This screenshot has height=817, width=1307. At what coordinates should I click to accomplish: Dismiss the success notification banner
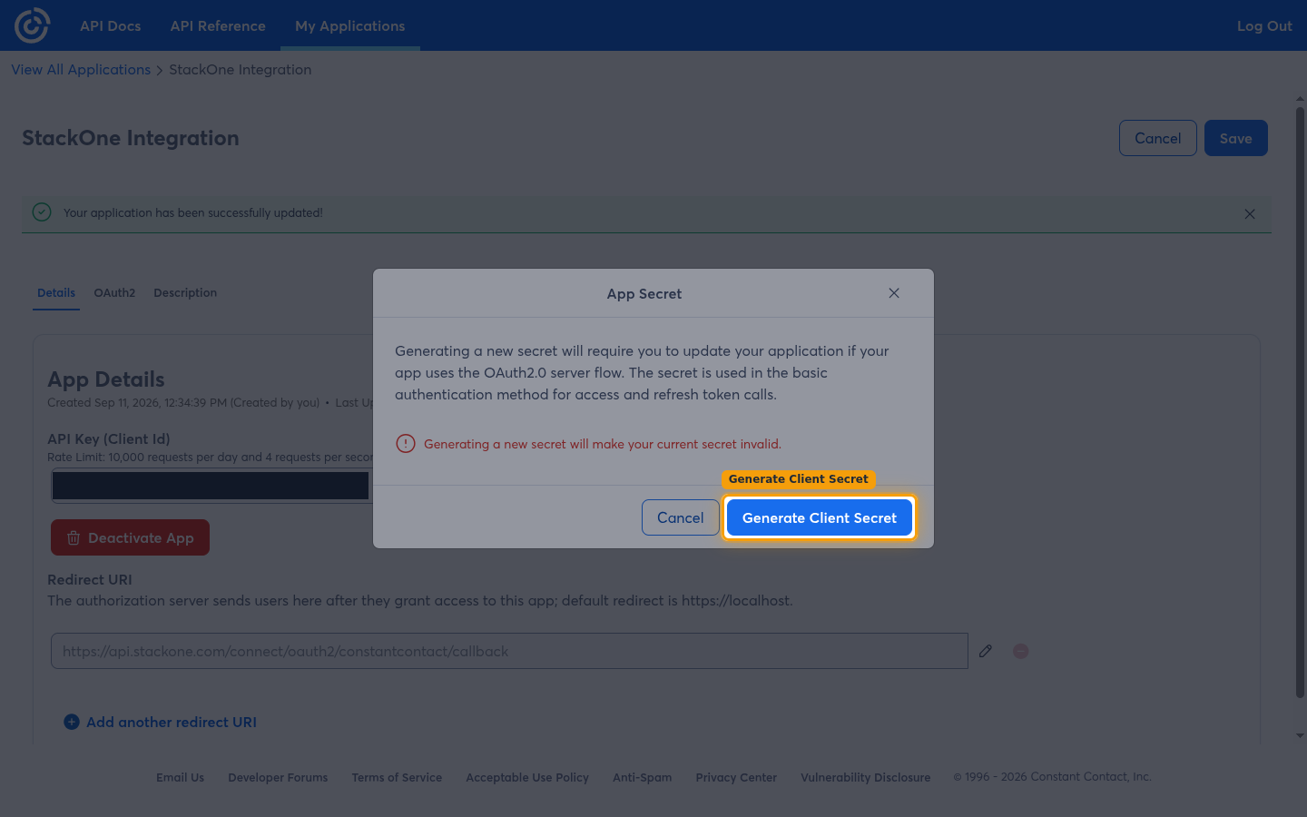(1250, 214)
